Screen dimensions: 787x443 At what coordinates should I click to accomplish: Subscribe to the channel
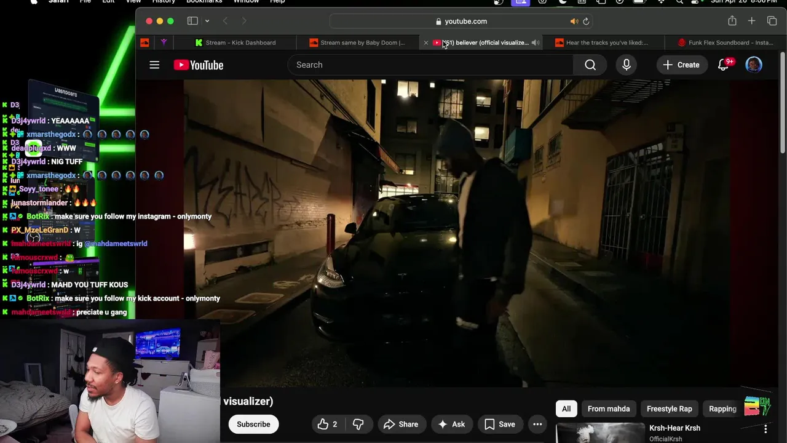tap(253, 424)
